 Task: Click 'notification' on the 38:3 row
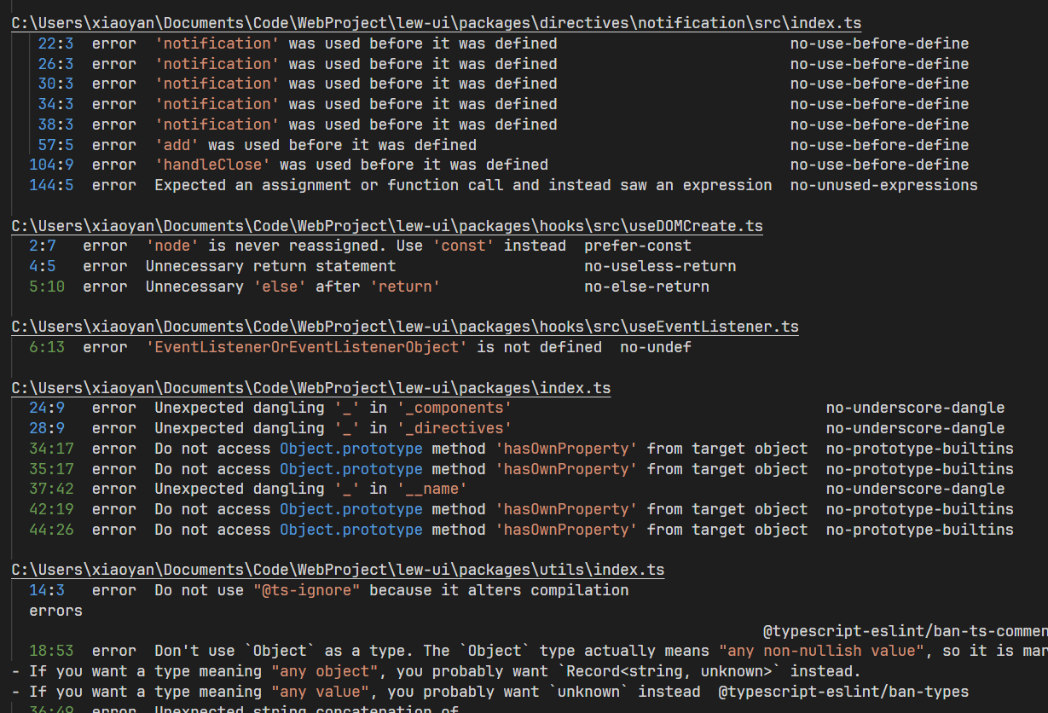coord(217,125)
